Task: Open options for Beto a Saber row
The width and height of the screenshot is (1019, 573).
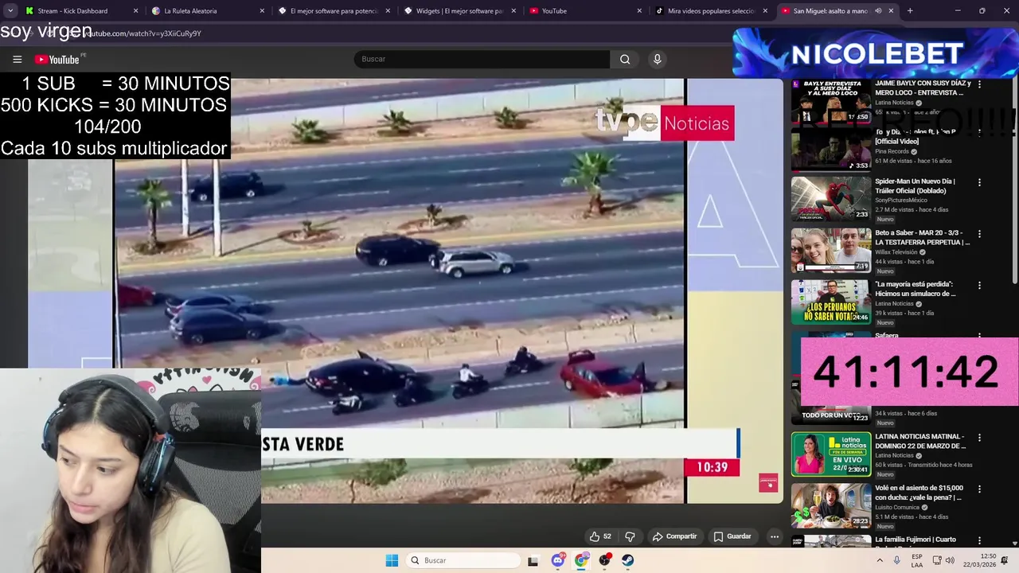Action: point(979,234)
